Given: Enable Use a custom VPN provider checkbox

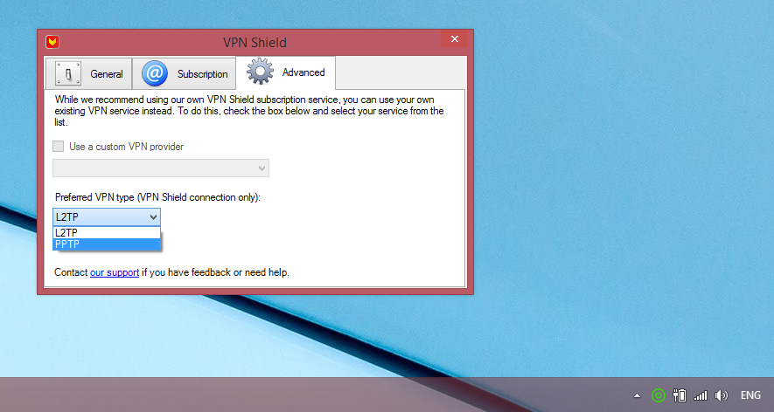Looking at the screenshot, I should pyautogui.click(x=59, y=147).
